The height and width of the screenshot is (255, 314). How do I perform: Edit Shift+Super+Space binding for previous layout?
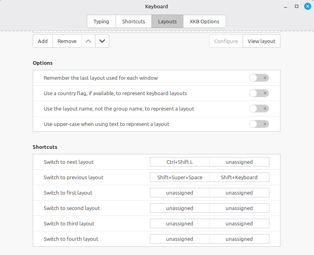pyautogui.click(x=180, y=177)
